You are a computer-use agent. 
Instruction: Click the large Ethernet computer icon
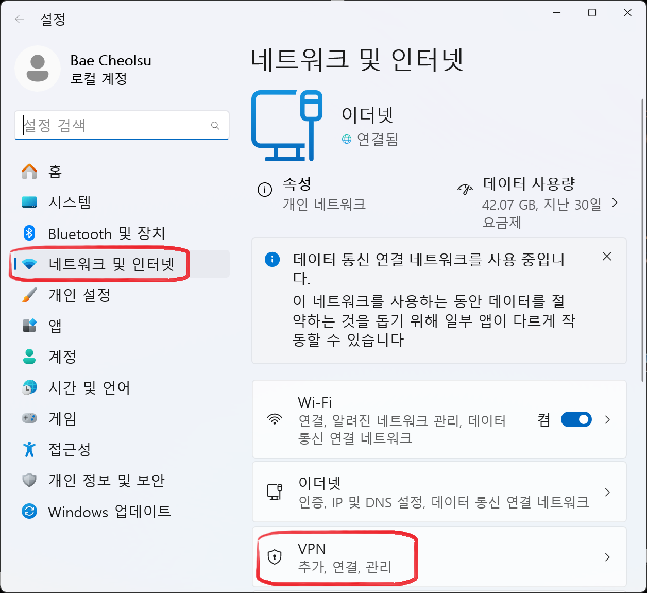287,126
